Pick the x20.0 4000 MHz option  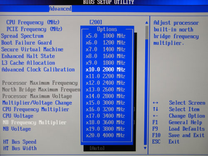(x=105, y=135)
